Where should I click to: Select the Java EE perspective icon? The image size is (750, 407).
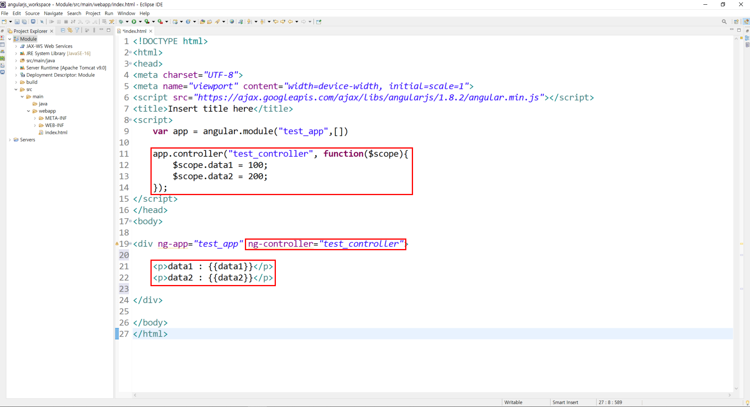(x=746, y=22)
